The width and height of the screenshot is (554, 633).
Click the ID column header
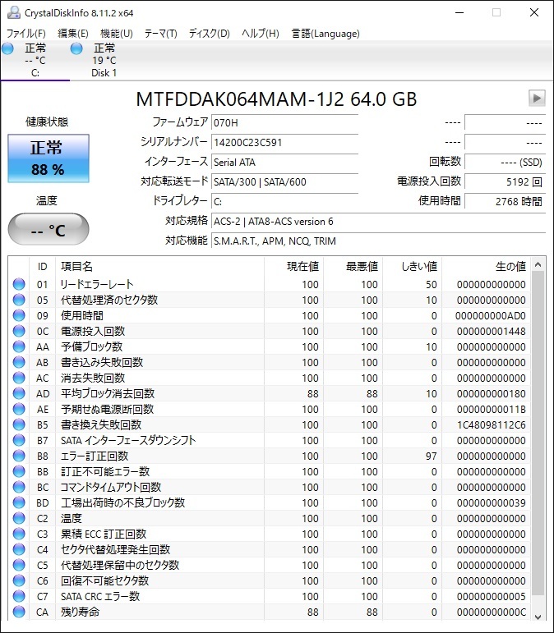click(43, 267)
